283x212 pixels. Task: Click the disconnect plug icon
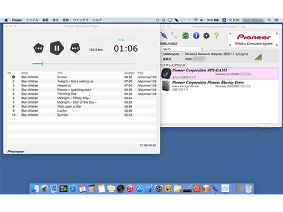tap(174, 36)
